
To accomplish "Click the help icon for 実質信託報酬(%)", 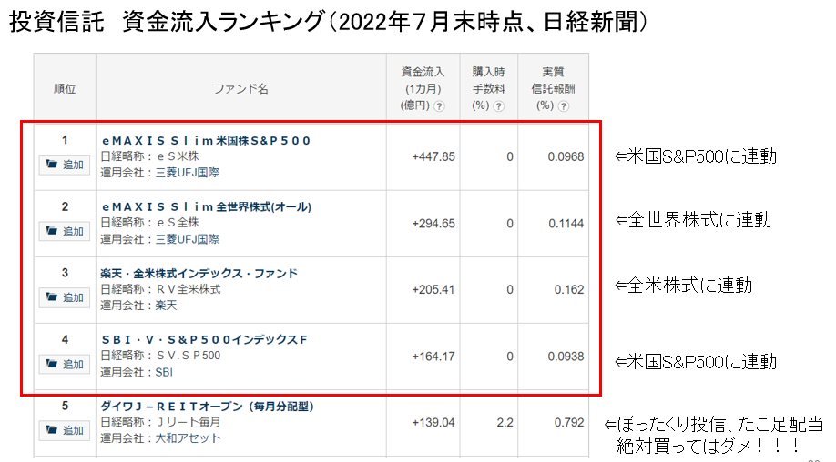I will [x=563, y=105].
